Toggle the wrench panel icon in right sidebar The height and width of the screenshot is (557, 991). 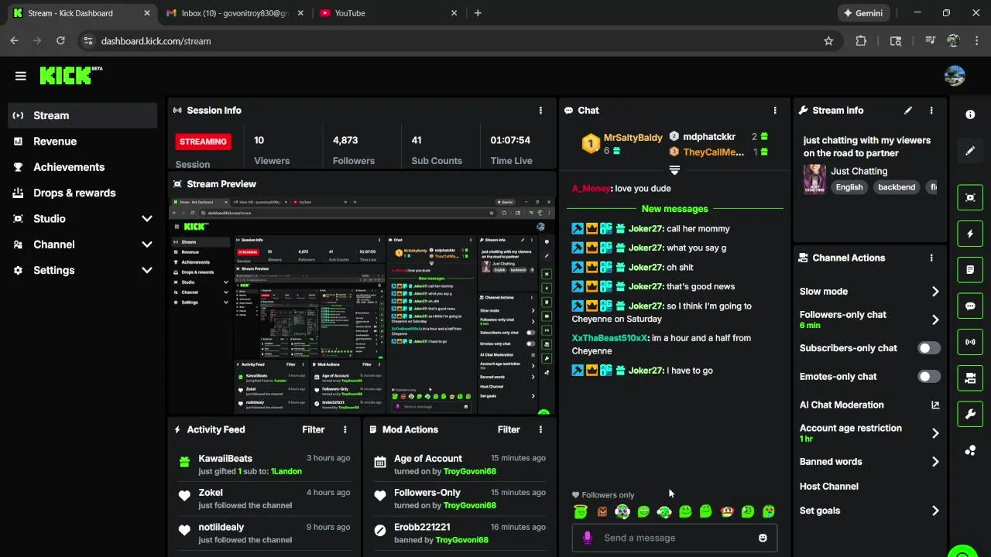coord(970,414)
